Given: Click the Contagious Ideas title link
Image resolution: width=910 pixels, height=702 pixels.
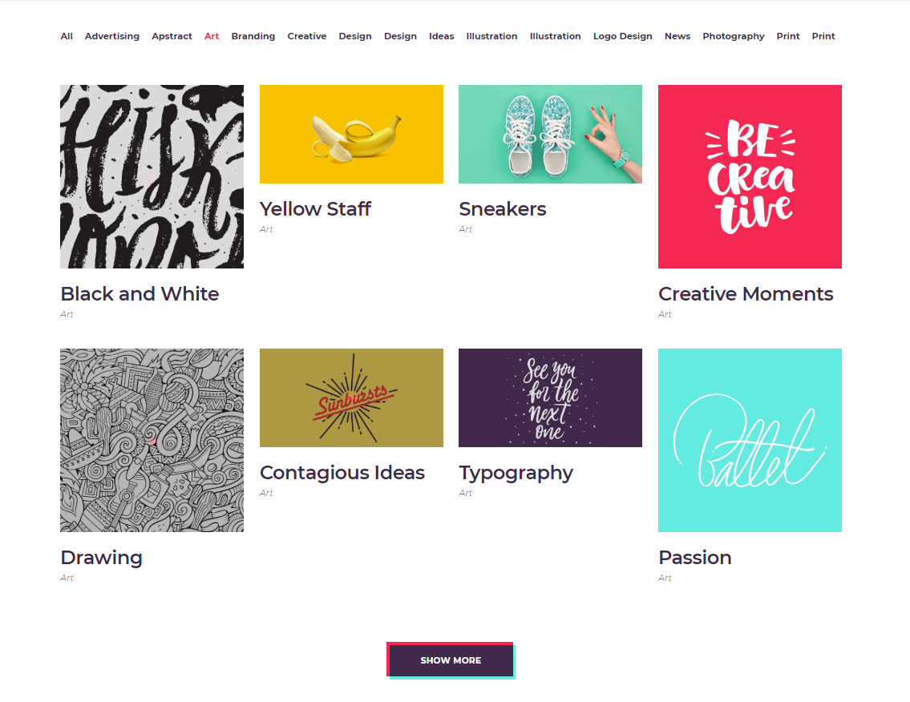Looking at the screenshot, I should click(342, 473).
